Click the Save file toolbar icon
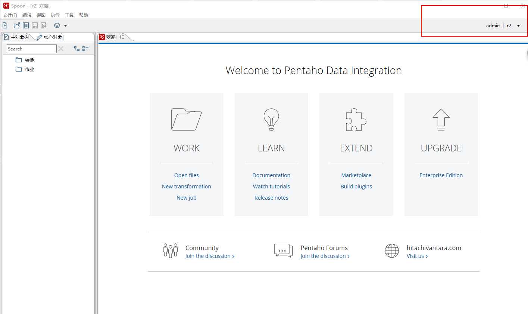The height and width of the screenshot is (314, 528). coord(35,25)
